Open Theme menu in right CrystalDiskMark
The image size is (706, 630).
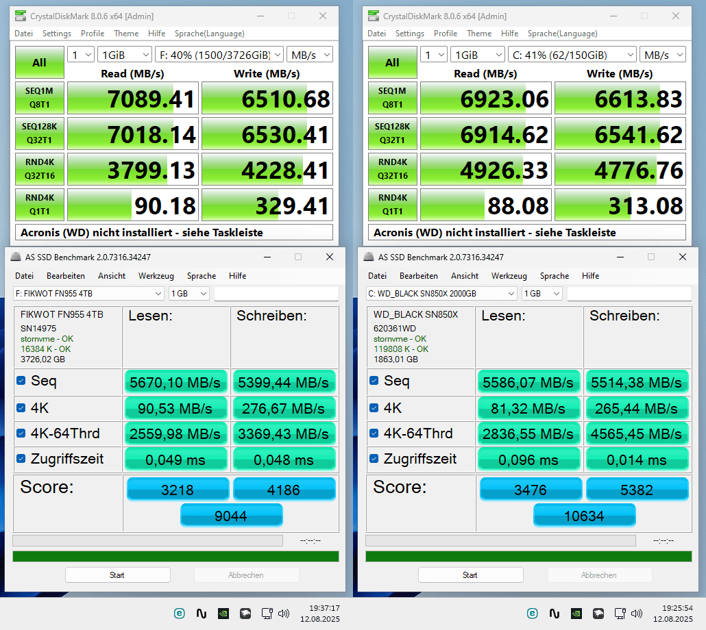pyautogui.click(x=479, y=34)
